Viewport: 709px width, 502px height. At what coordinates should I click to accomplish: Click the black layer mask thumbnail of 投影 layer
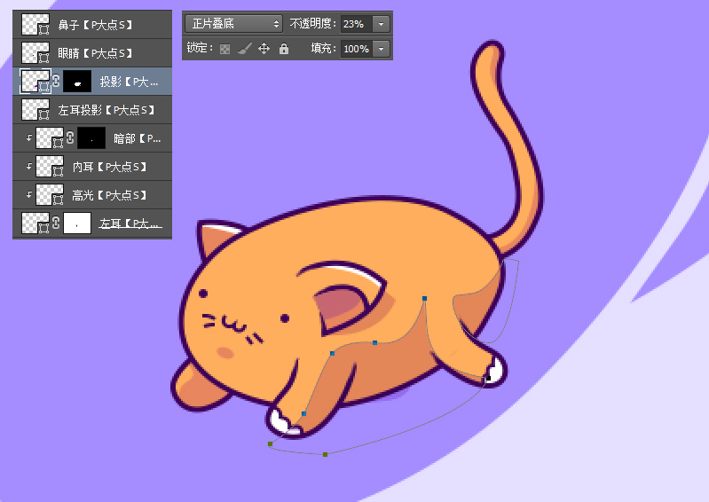(x=77, y=82)
